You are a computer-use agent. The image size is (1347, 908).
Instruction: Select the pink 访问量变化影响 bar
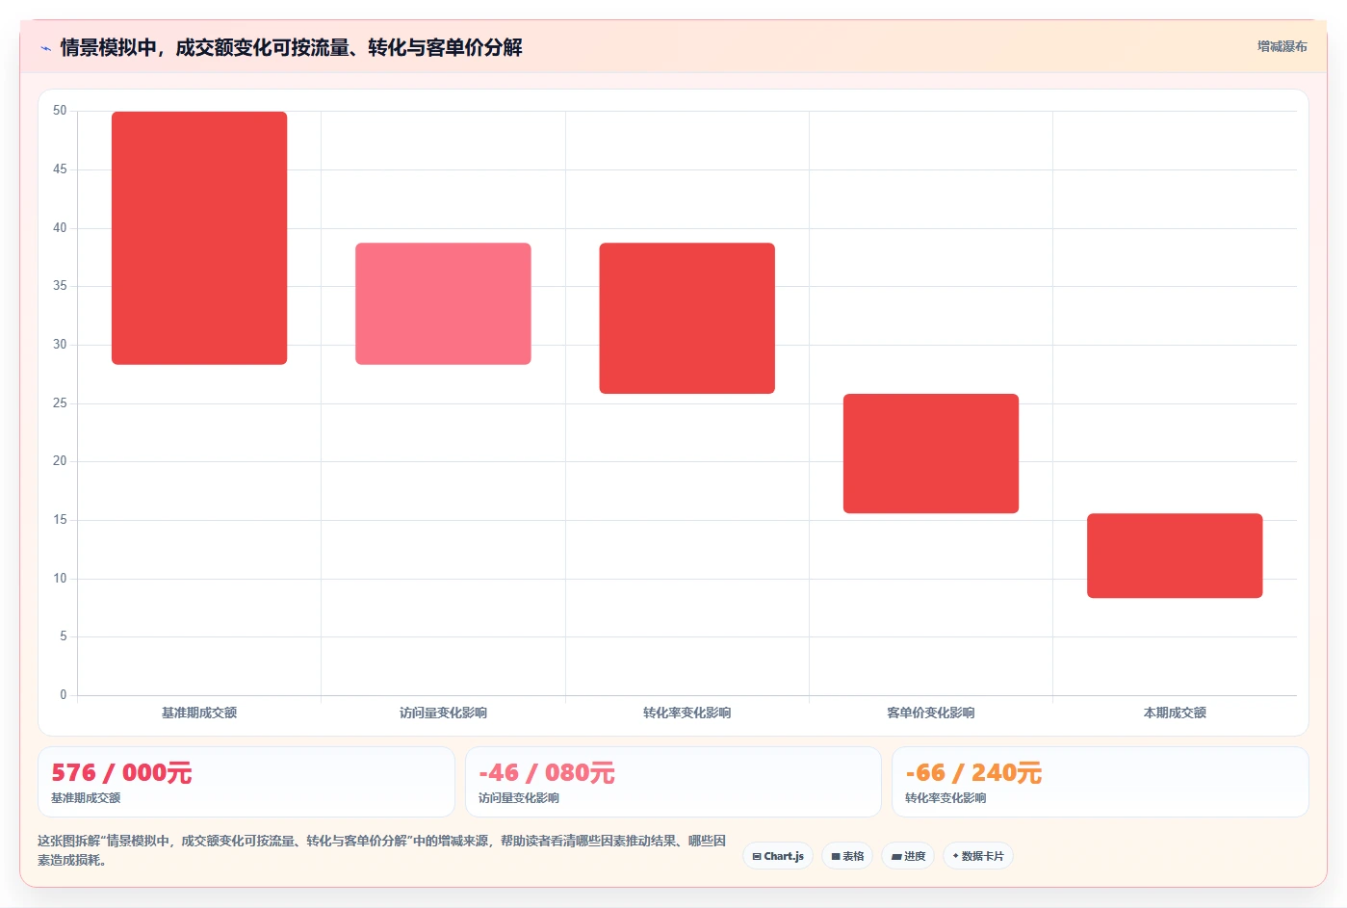tap(443, 303)
